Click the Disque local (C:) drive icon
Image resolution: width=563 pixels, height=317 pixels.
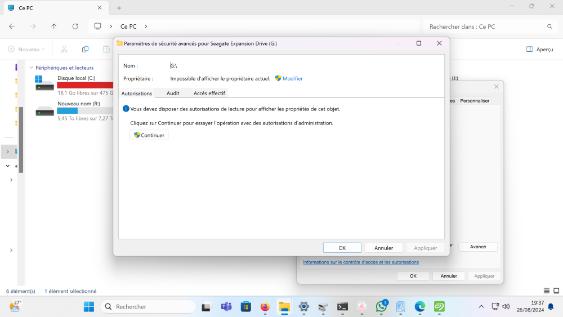(x=44, y=83)
